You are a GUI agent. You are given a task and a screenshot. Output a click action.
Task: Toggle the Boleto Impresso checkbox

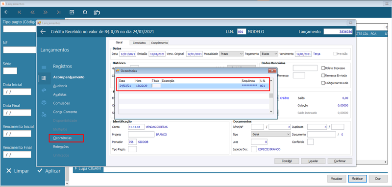(x=323, y=68)
